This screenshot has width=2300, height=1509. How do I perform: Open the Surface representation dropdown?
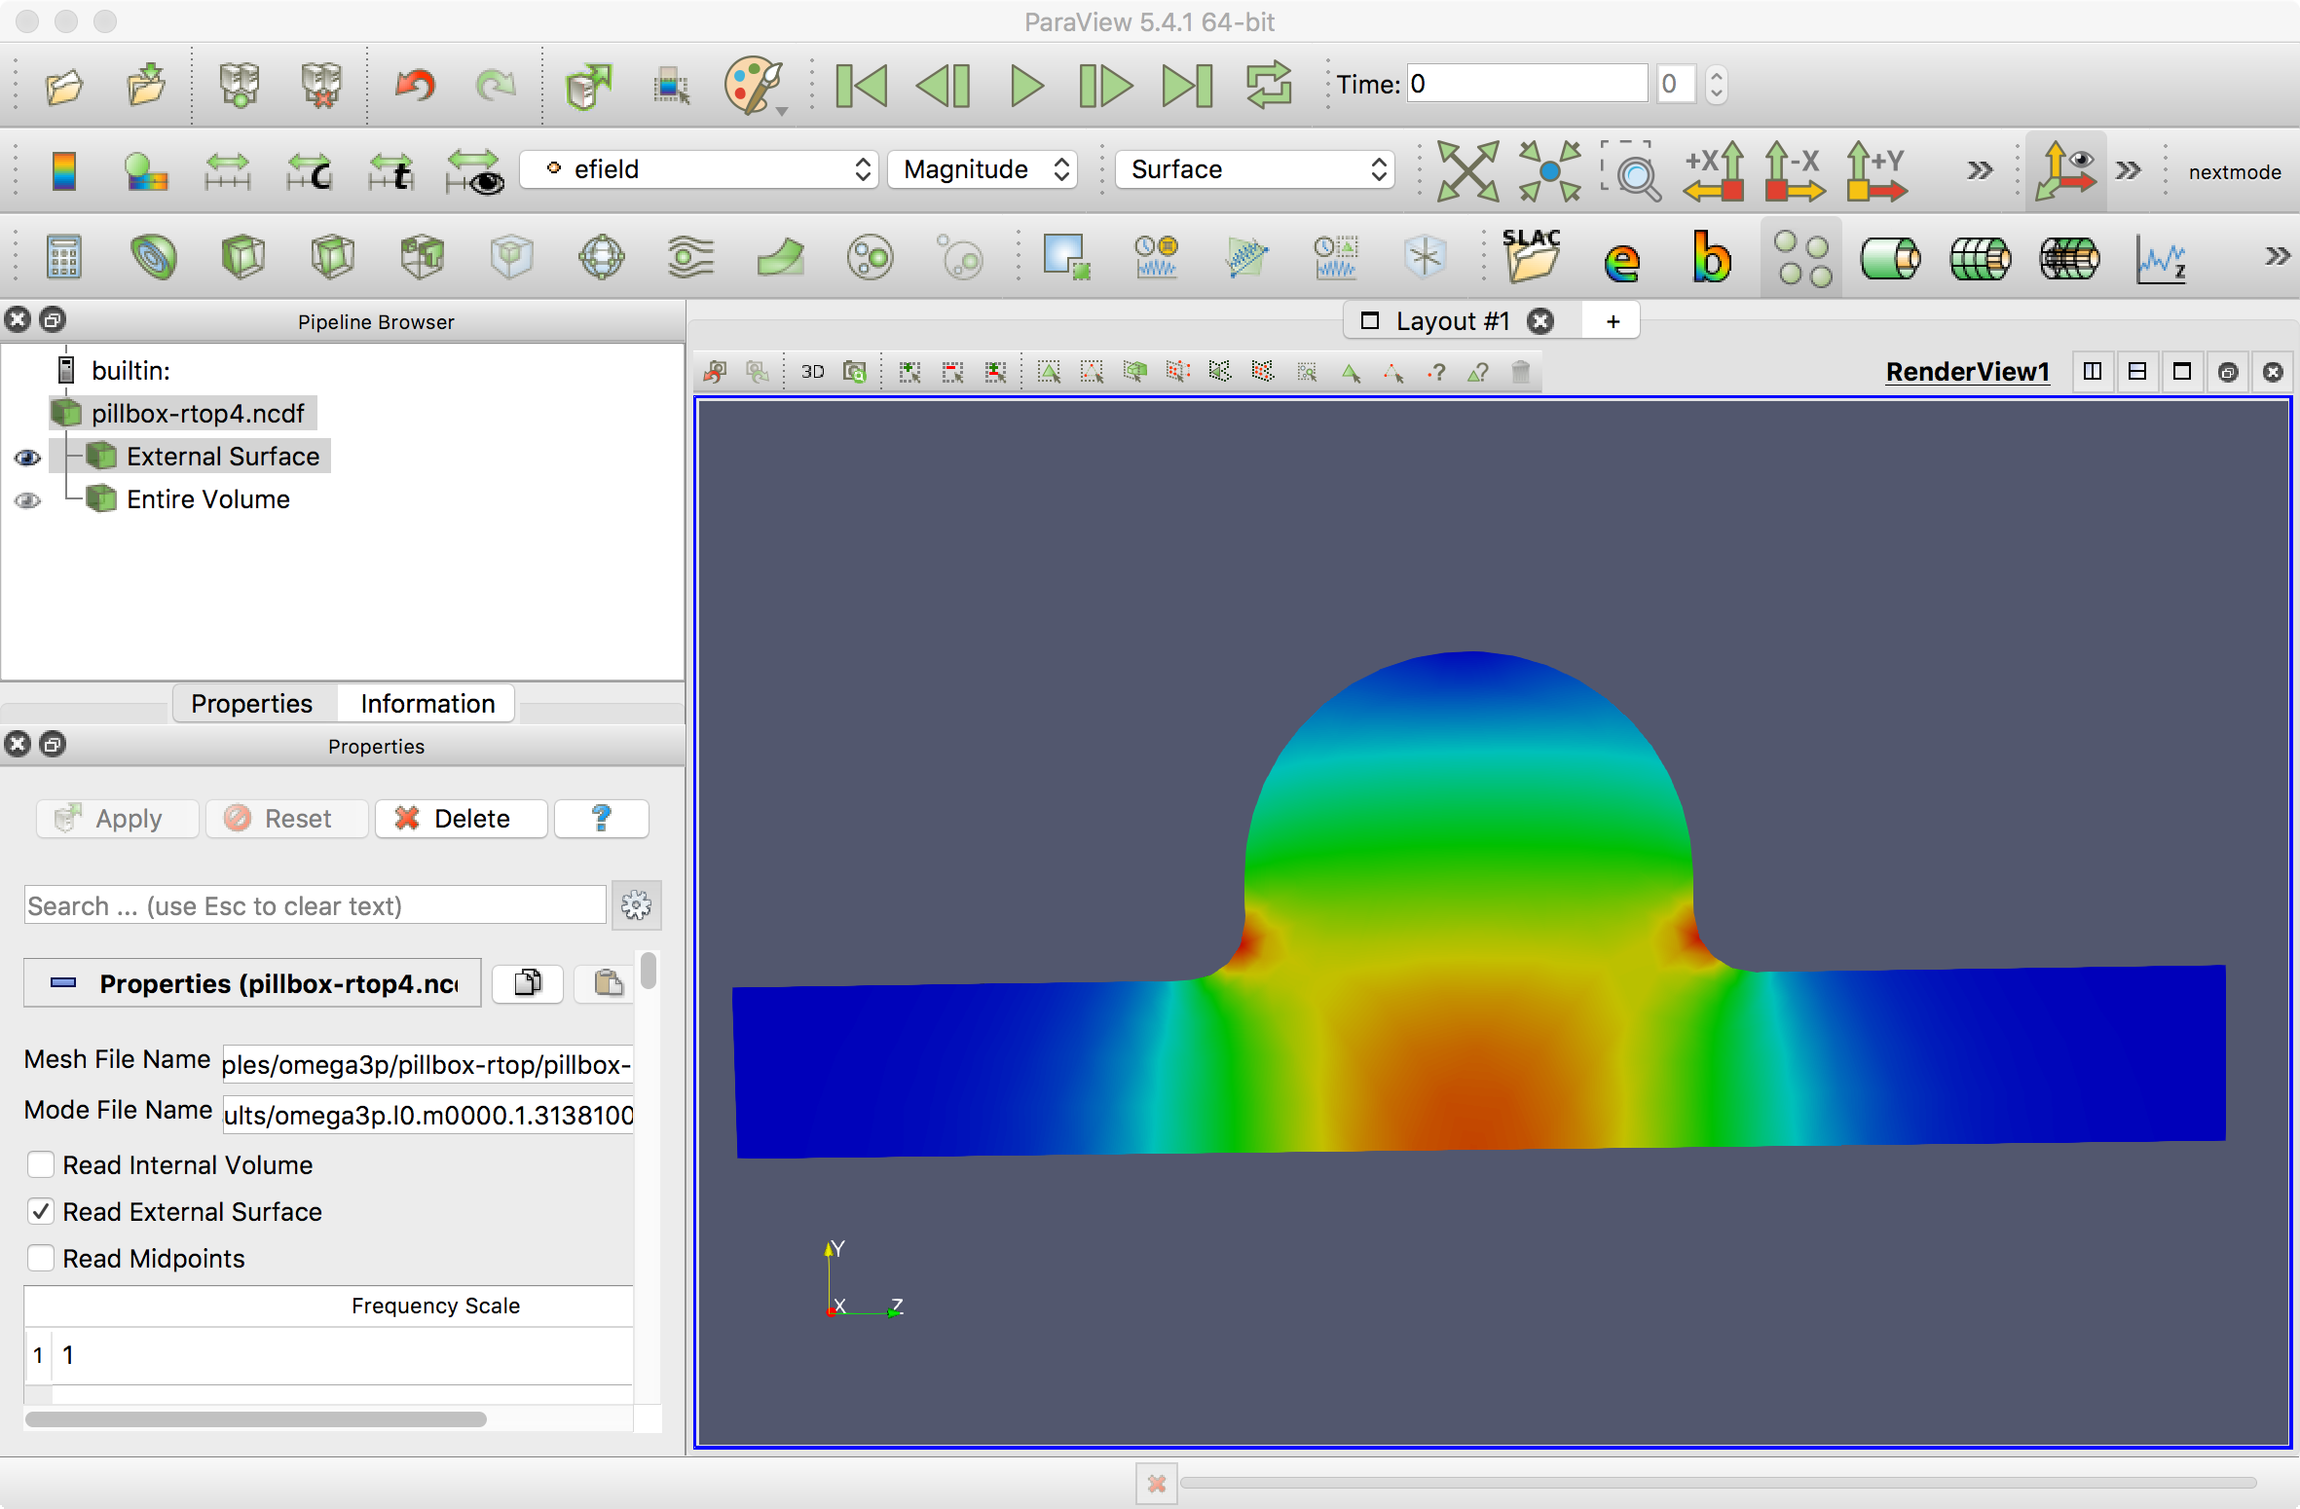(1254, 169)
